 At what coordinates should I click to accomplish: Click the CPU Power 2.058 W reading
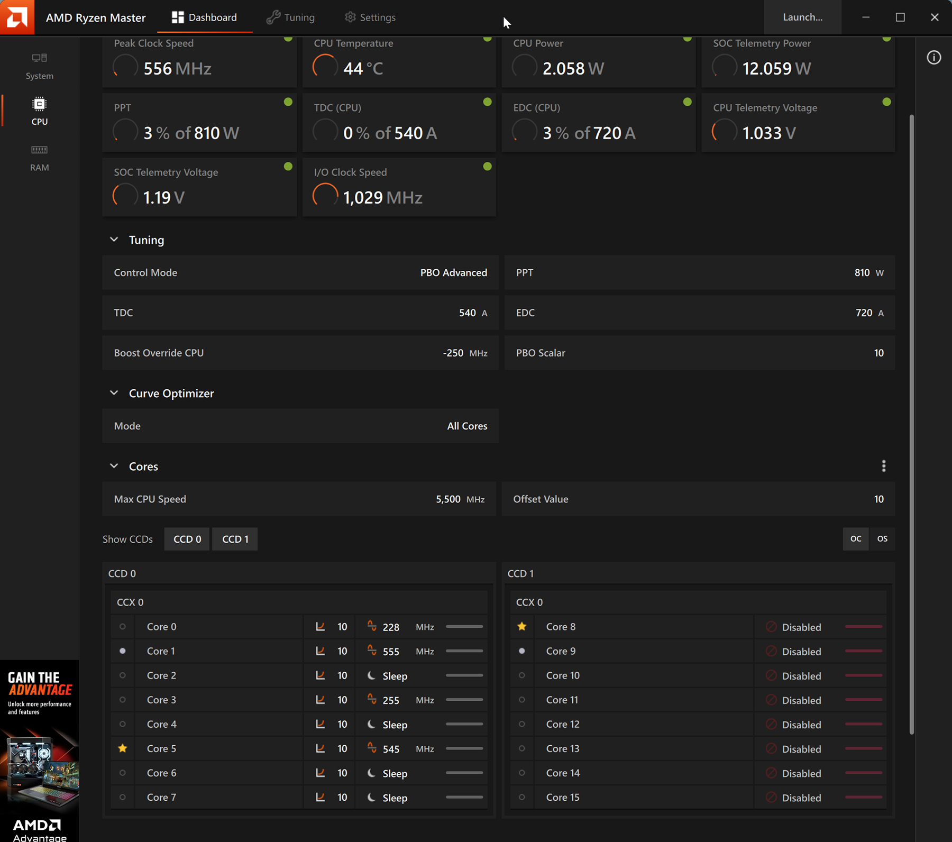point(573,68)
